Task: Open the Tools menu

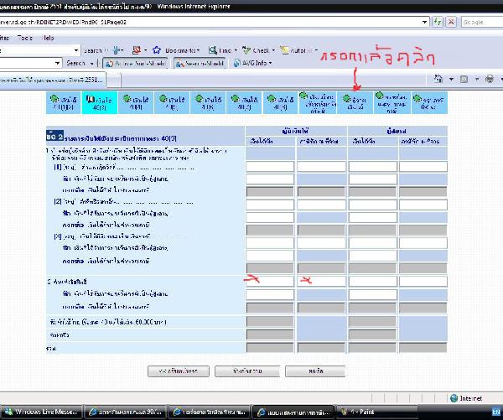Action: (x=25, y=38)
